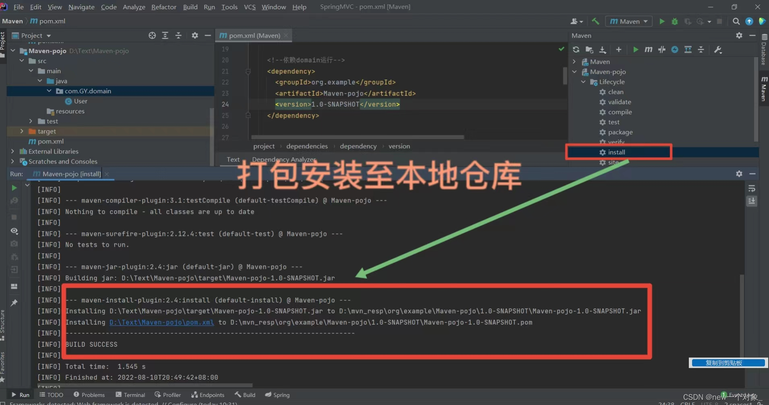Select install lifecycle phase

click(x=616, y=152)
